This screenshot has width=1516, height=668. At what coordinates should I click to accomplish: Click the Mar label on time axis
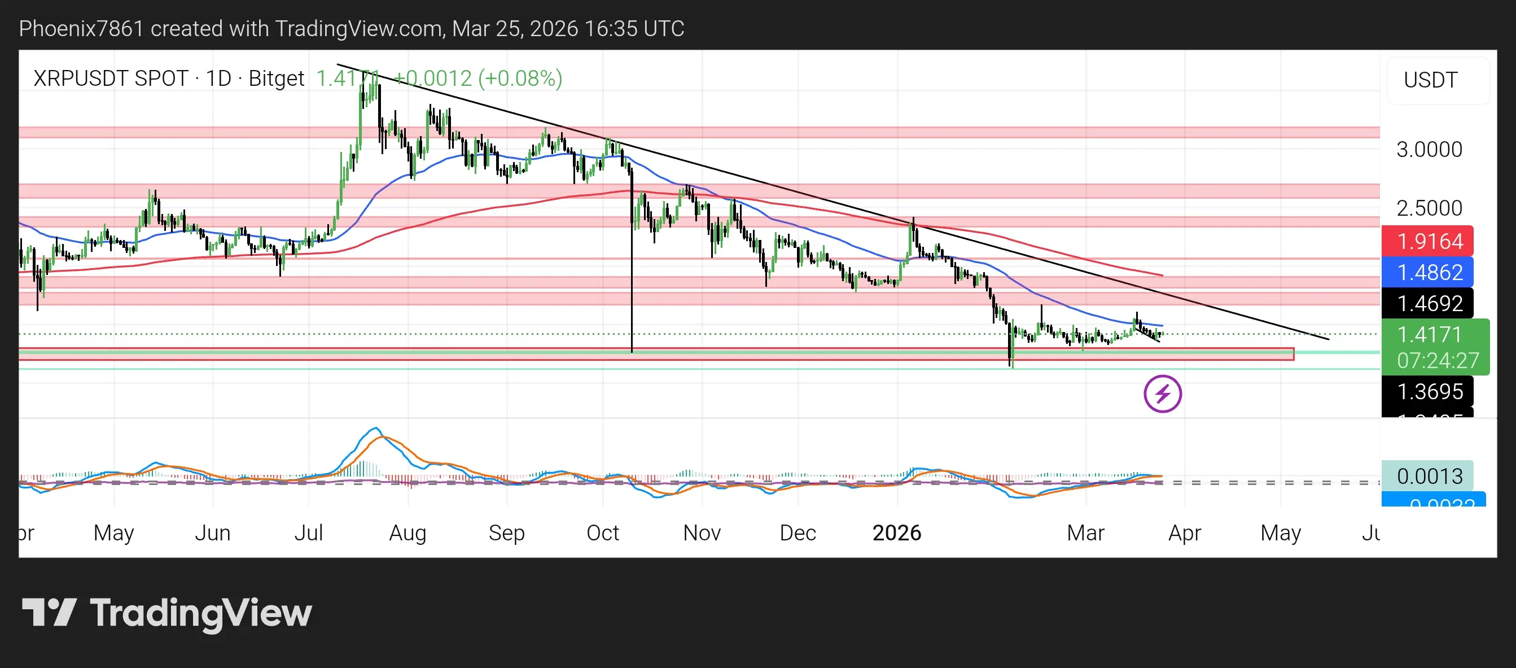1085,532
